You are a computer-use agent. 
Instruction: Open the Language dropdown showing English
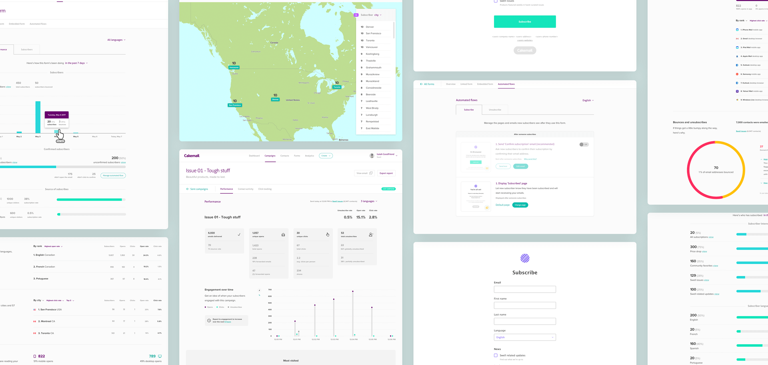point(525,337)
